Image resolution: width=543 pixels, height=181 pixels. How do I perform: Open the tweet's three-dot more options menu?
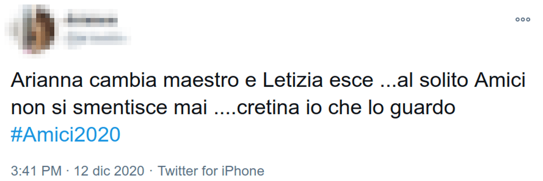523,20
